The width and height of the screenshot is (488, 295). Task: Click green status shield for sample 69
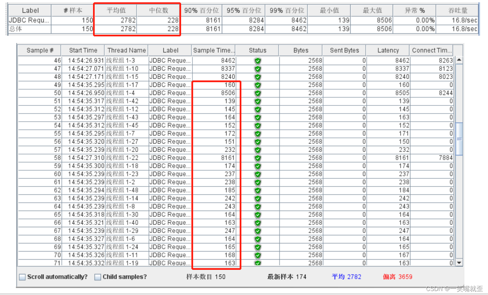[258, 247]
